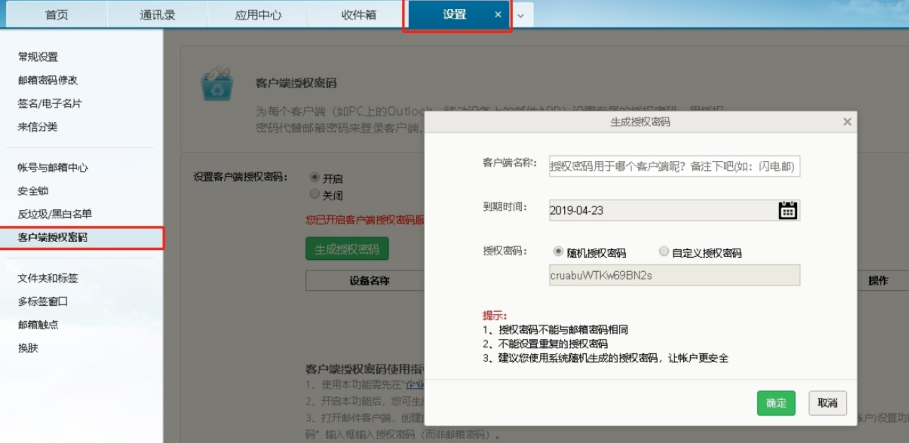Click the 设备名称 table column header
This screenshot has width=909, height=443.
click(369, 281)
